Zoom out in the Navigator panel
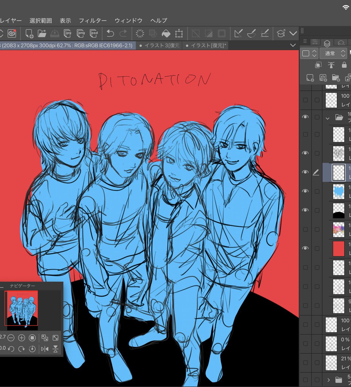This screenshot has height=387, width=351. tap(11, 338)
